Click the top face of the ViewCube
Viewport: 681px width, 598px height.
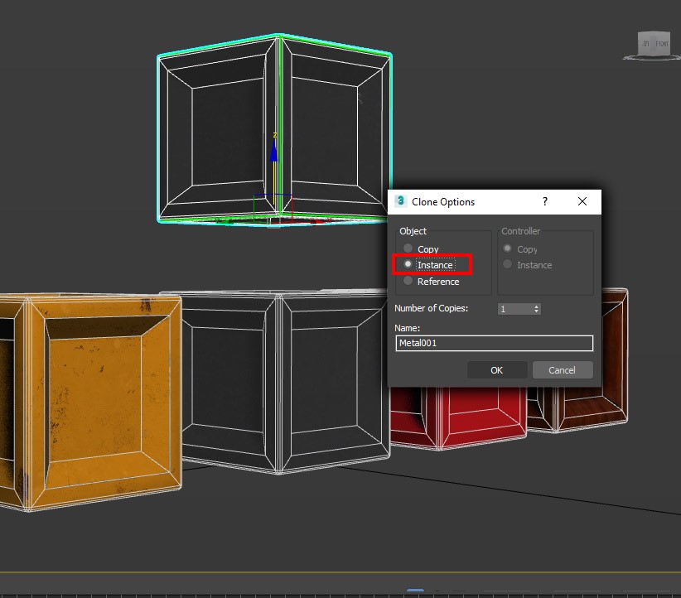point(654,31)
